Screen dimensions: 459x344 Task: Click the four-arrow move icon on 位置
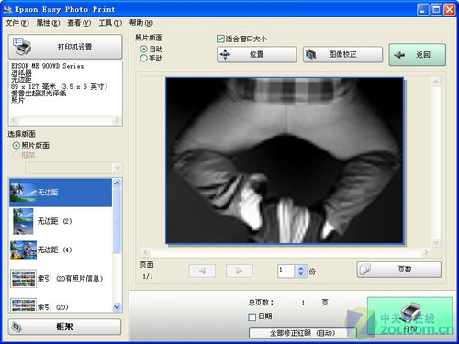pos(225,54)
